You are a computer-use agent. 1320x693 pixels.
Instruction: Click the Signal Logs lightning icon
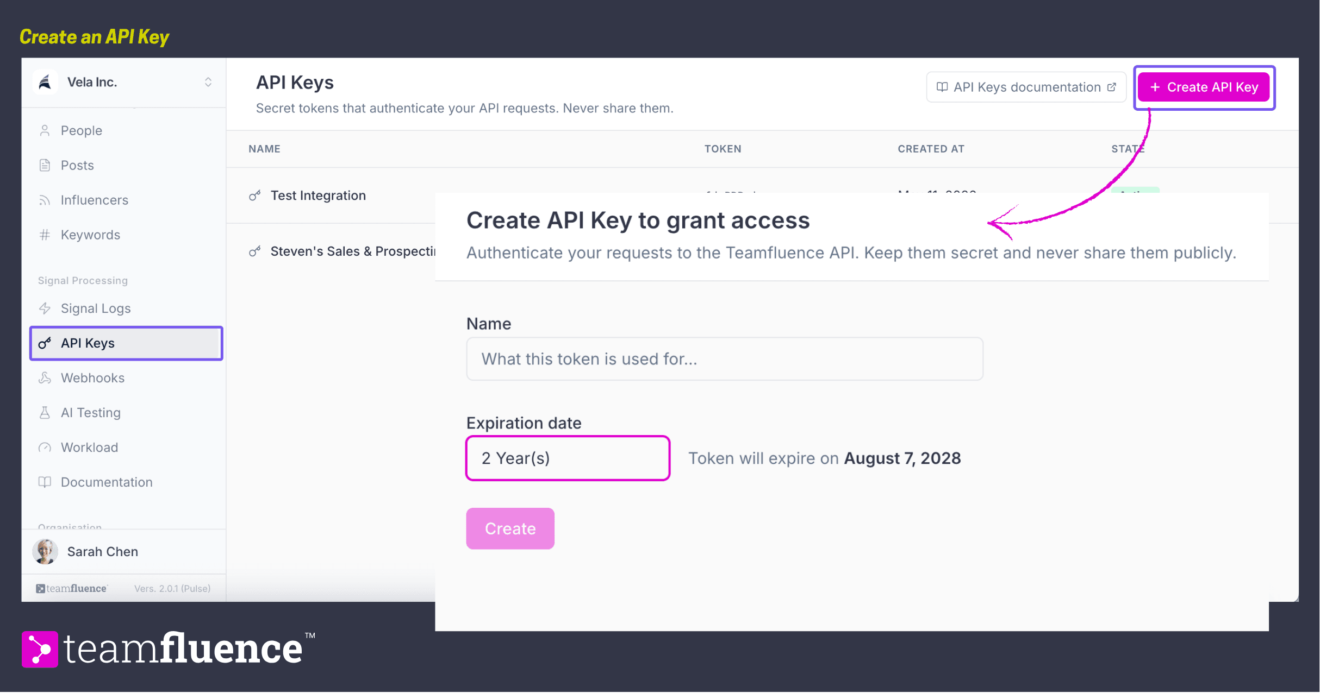[x=45, y=308]
